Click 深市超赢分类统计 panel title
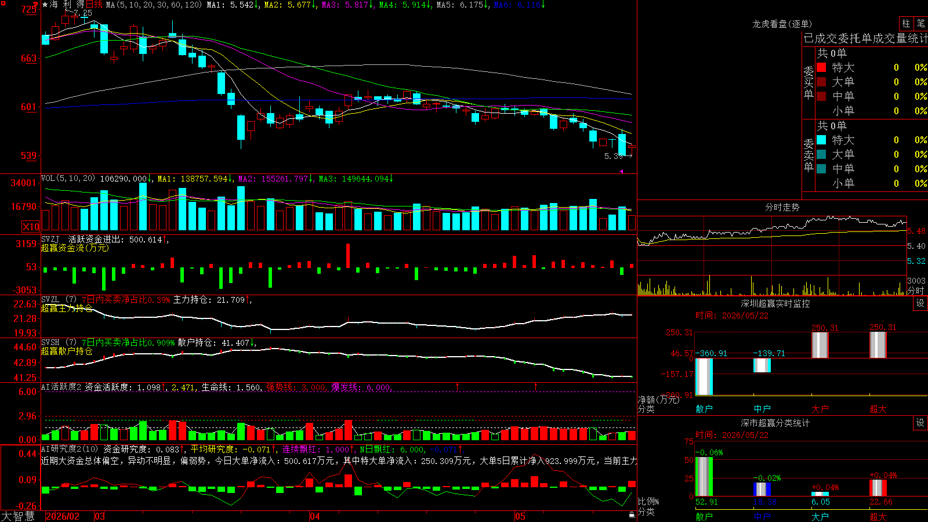 (x=775, y=423)
